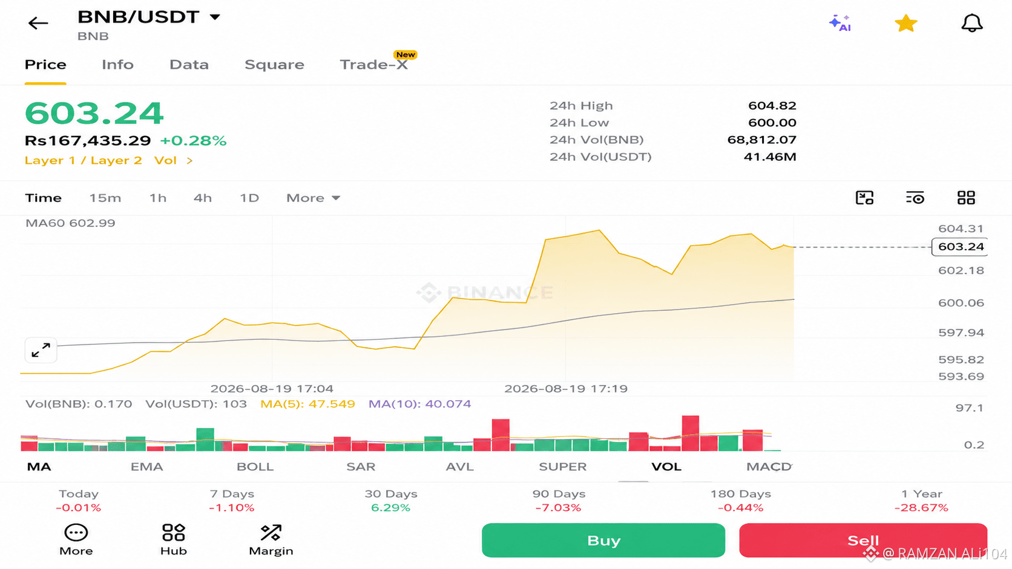
Task: Toggle the MA indicator
Action: [x=39, y=467]
